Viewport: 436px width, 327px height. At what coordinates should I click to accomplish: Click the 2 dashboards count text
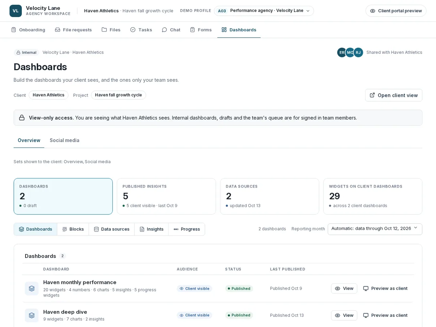(x=272, y=229)
